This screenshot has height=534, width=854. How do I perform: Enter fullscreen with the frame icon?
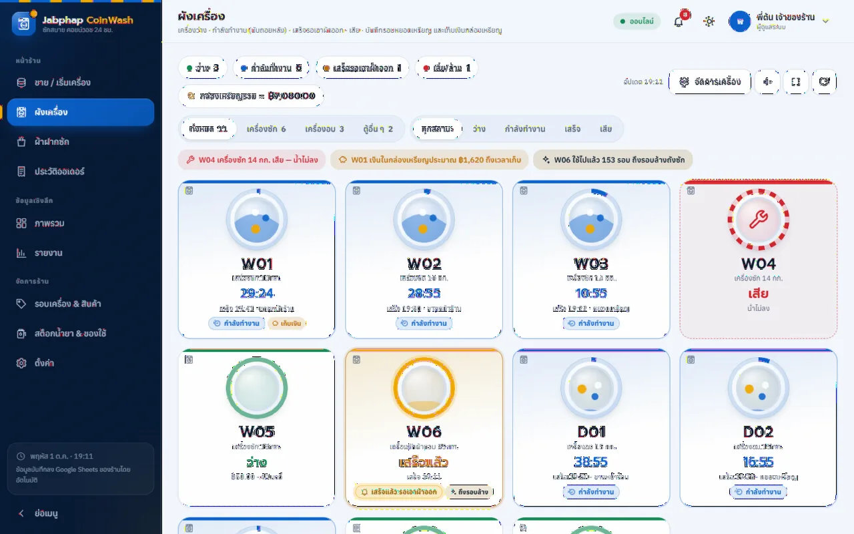point(796,81)
